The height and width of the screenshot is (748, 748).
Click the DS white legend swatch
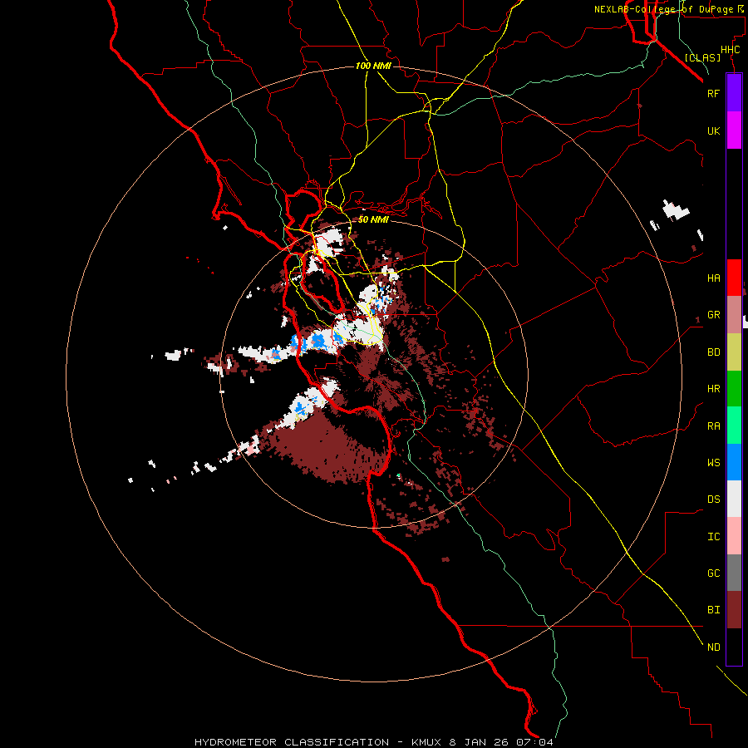point(734,499)
